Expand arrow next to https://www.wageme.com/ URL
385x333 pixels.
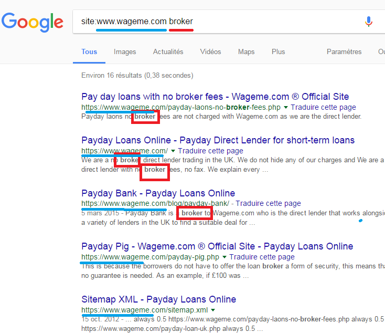pos(173,151)
